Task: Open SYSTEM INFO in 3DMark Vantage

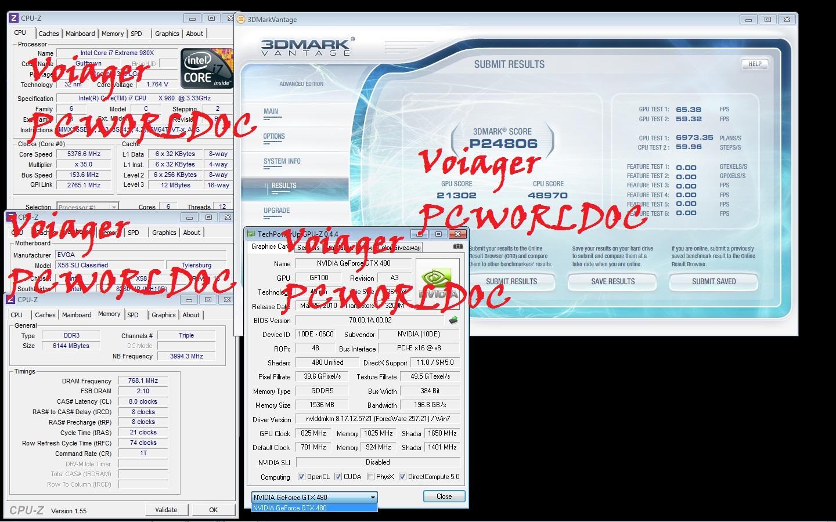Action: (x=282, y=161)
